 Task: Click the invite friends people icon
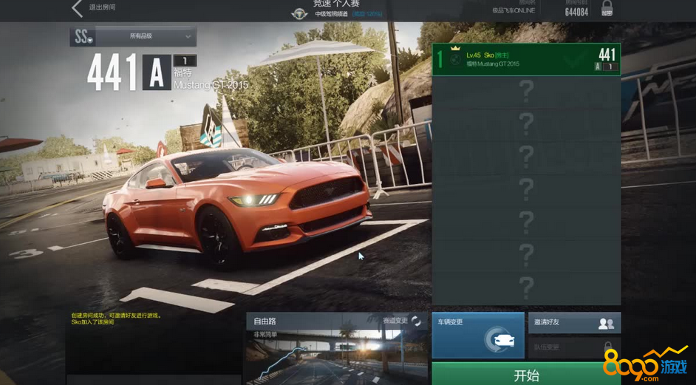(x=606, y=323)
